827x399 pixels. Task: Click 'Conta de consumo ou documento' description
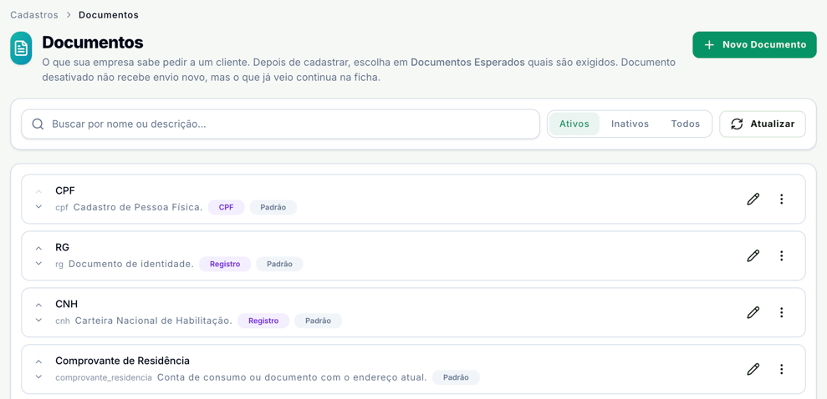292,378
